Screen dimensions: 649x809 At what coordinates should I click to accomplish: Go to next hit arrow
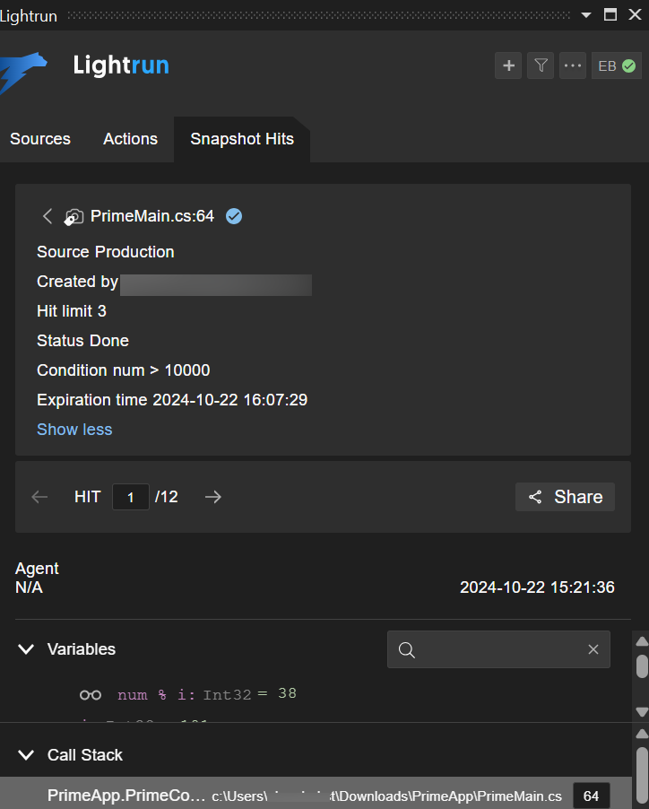[212, 497]
